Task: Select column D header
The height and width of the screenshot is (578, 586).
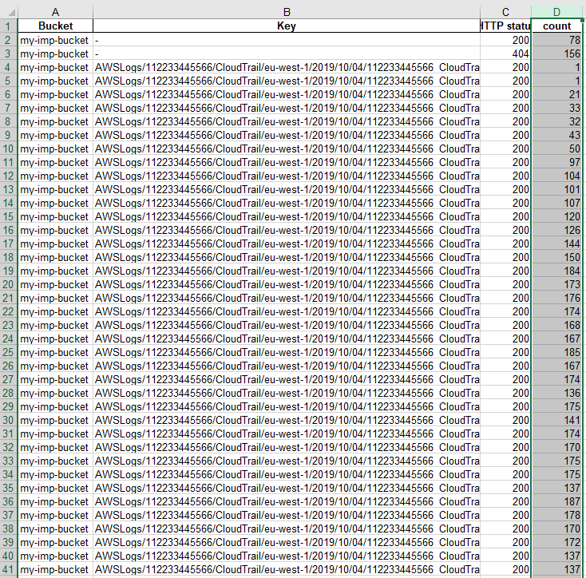Action: [556, 12]
